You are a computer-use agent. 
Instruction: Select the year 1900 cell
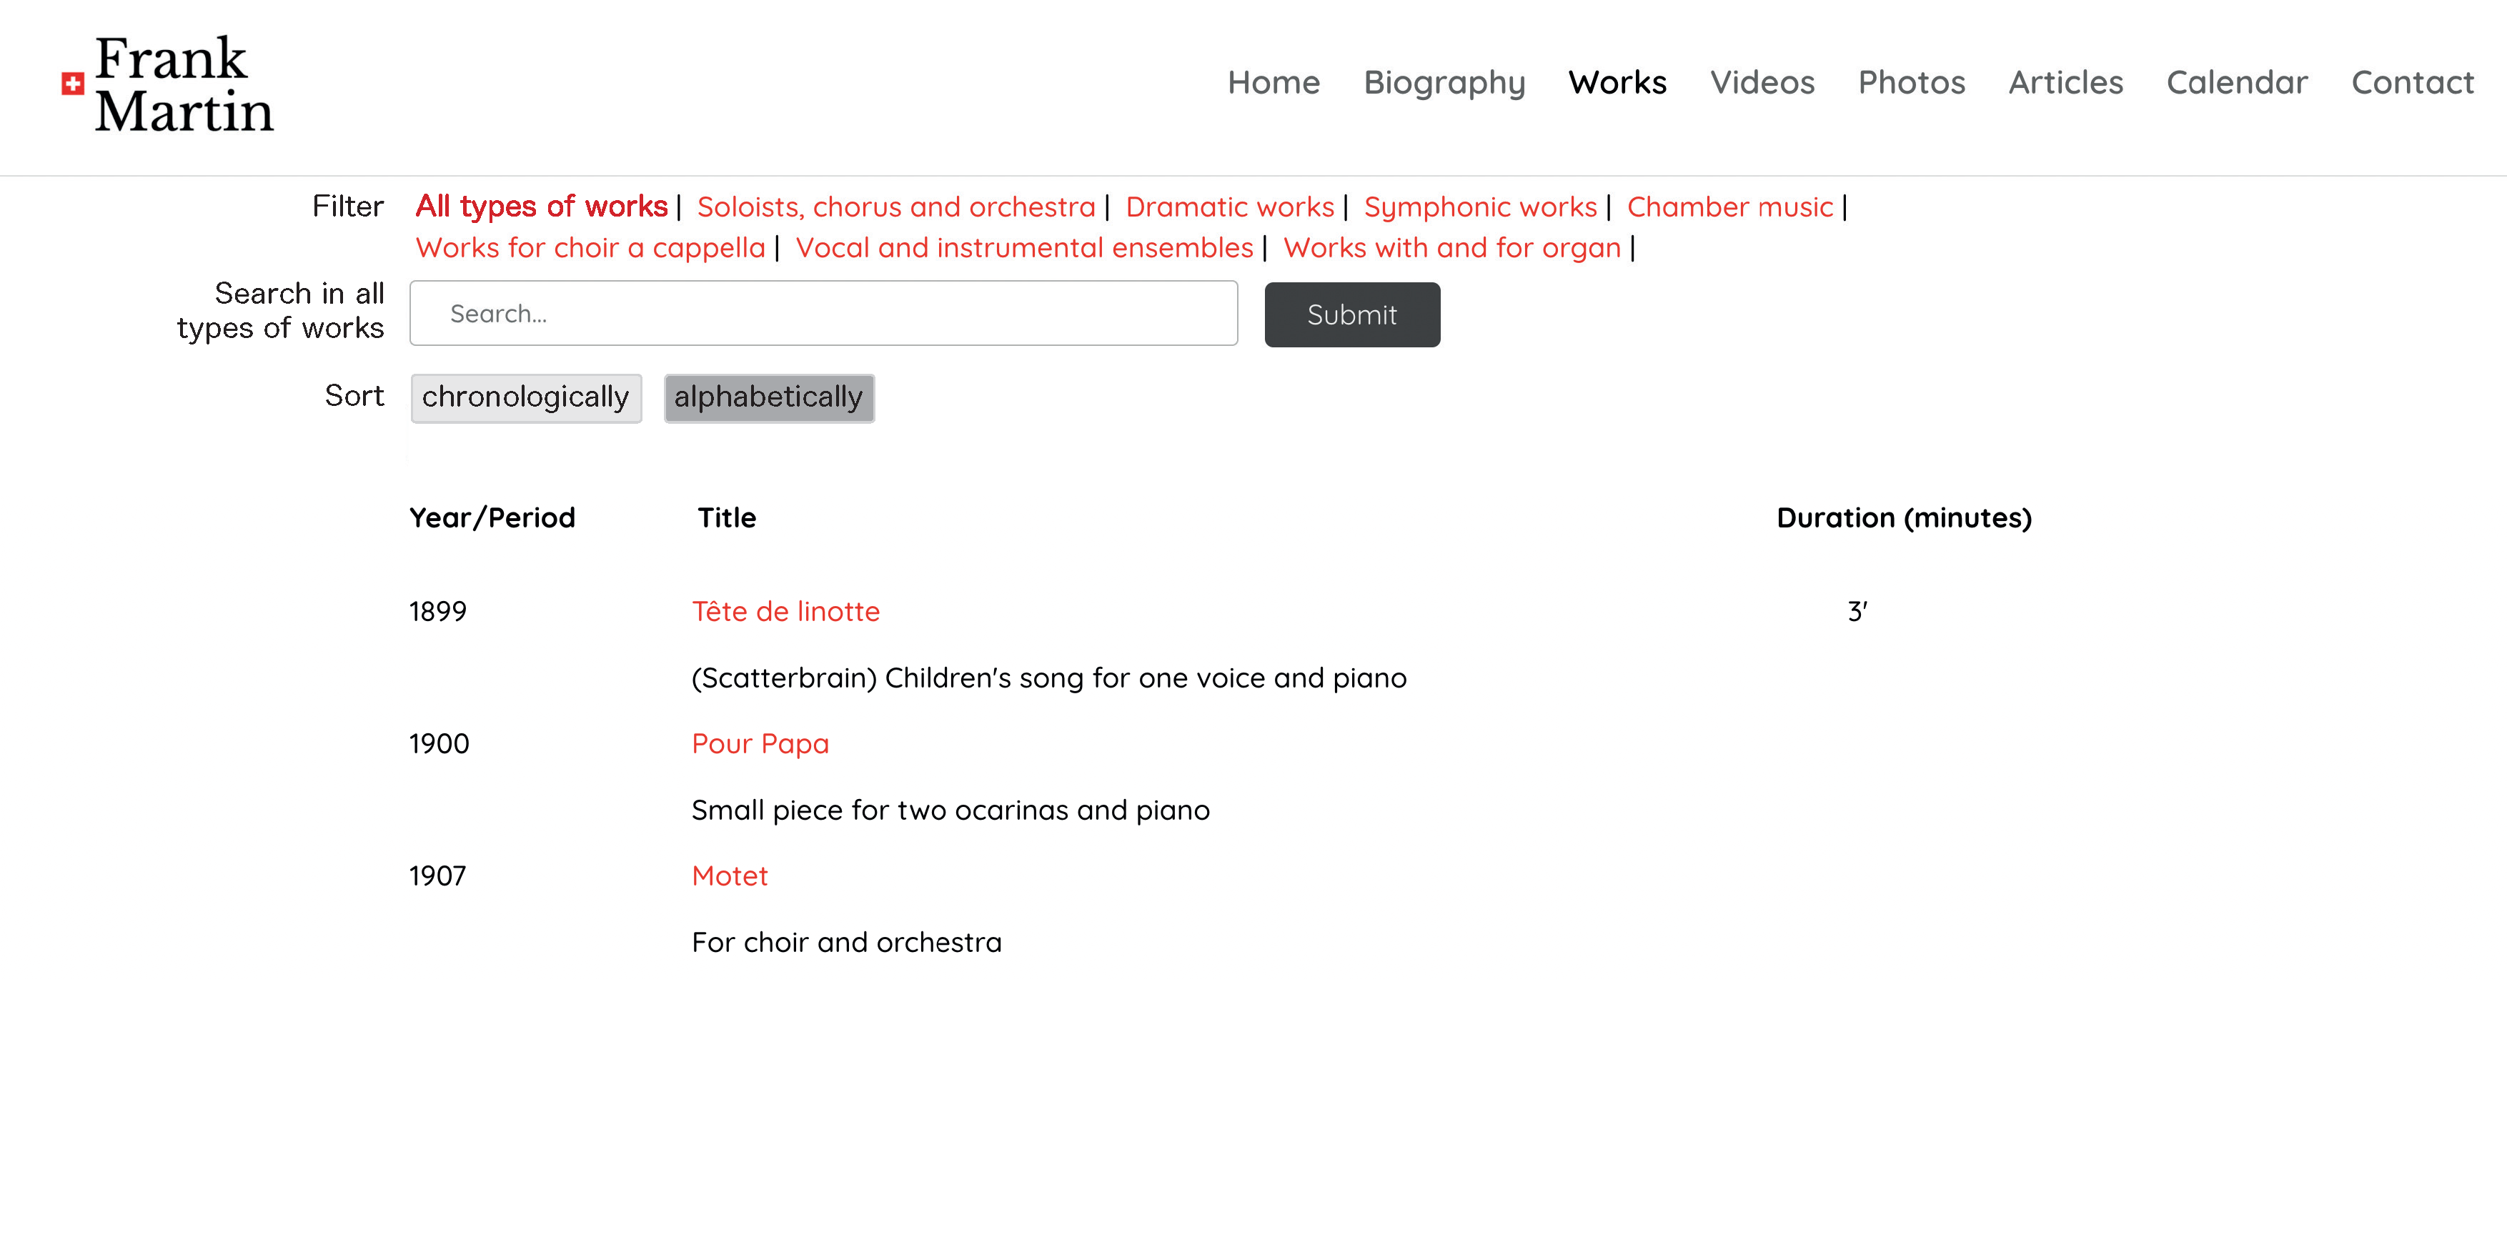tap(439, 744)
